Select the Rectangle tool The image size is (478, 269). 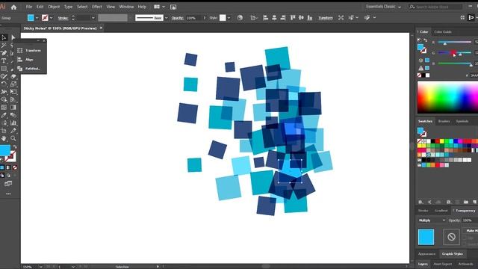tap(4, 69)
